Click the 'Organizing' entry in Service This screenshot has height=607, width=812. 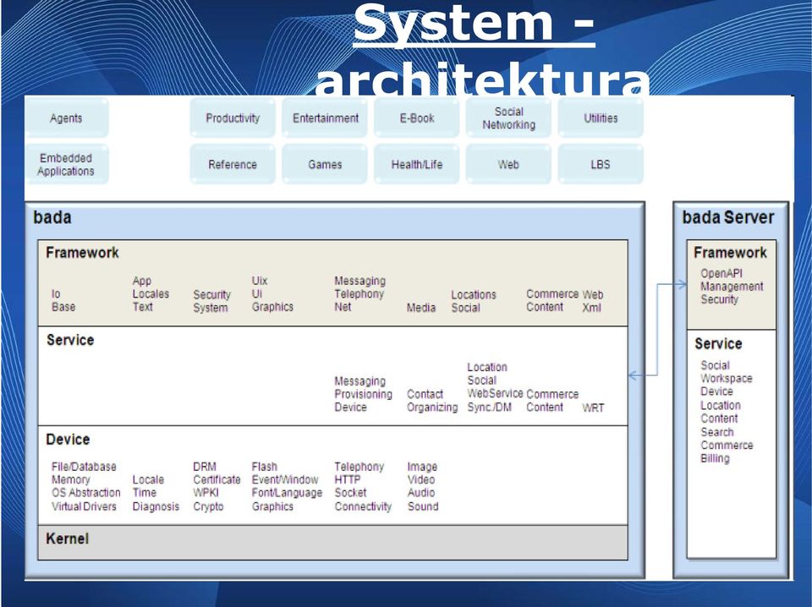click(432, 407)
